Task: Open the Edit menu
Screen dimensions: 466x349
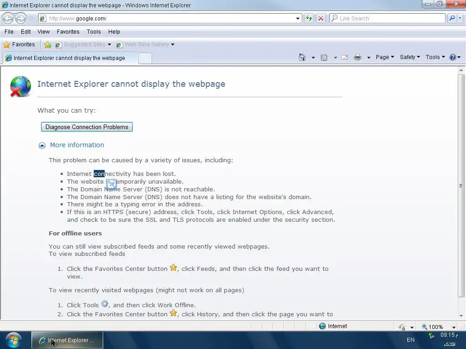Action: [x=25, y=32]
